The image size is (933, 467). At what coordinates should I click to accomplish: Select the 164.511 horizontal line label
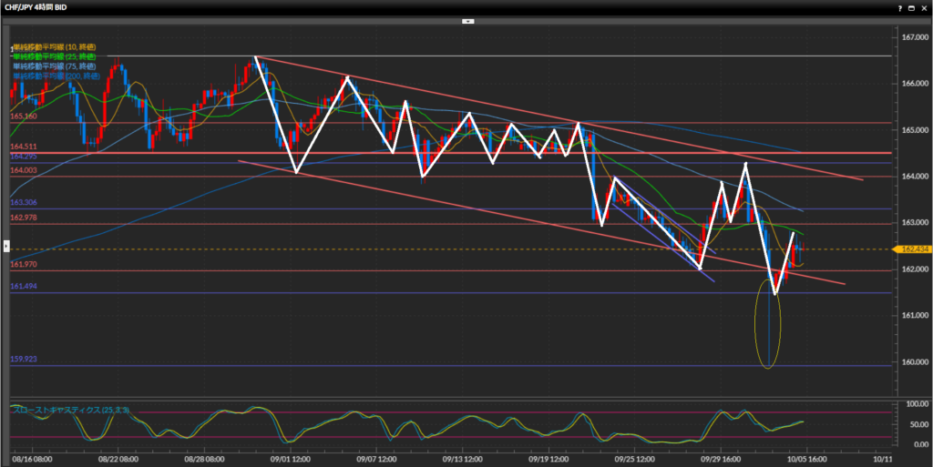pos(23,147)
